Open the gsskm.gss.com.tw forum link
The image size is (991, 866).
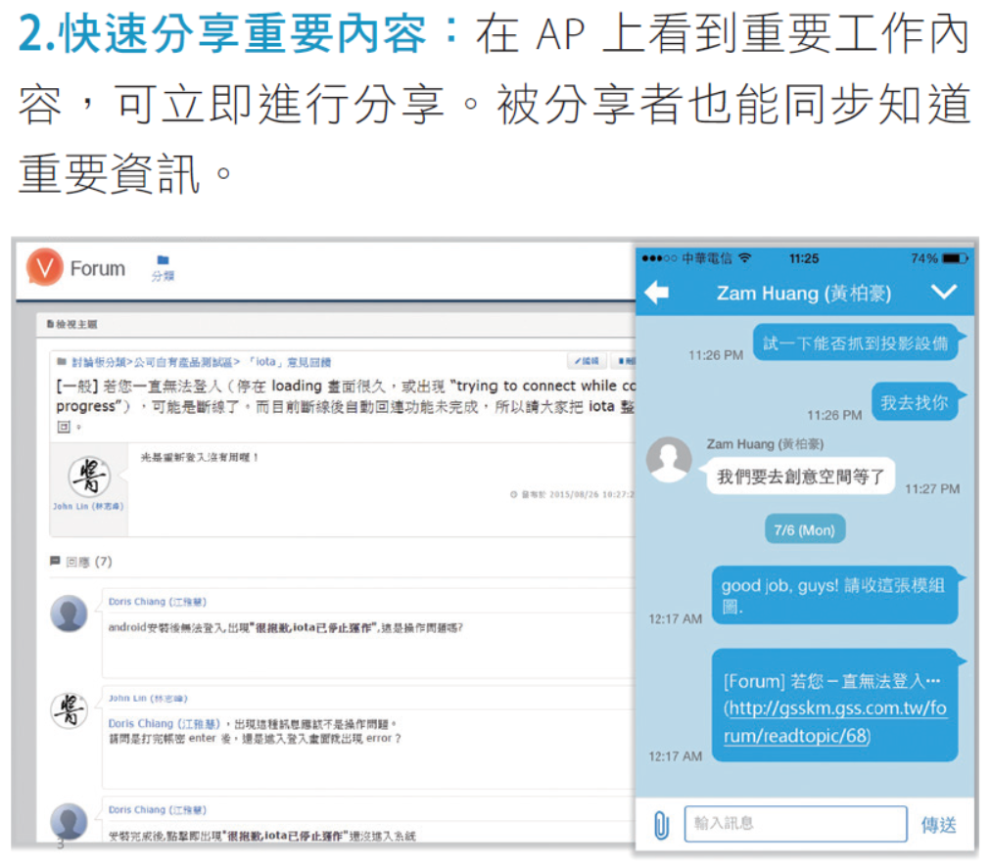coord(834,721)
